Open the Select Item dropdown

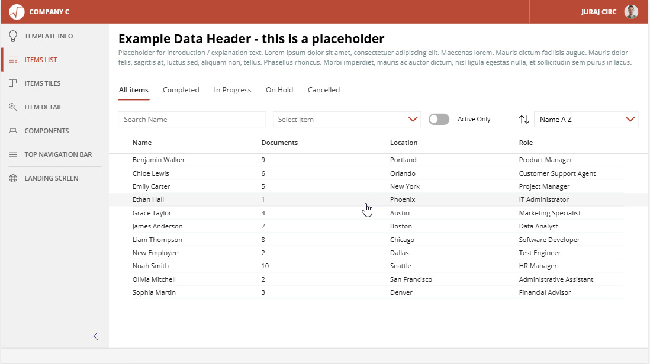click(x=346, y=120)
